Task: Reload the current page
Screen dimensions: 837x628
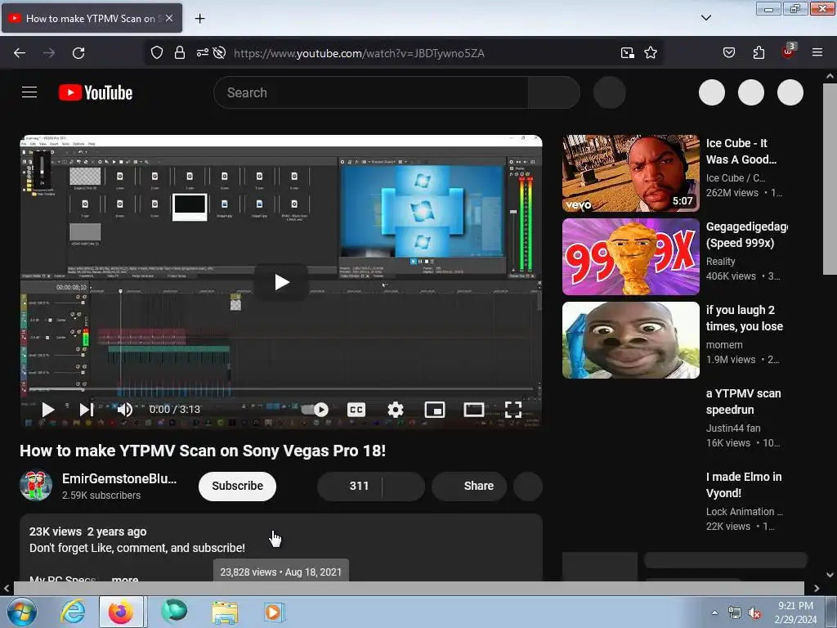Action: click(78, 53)
